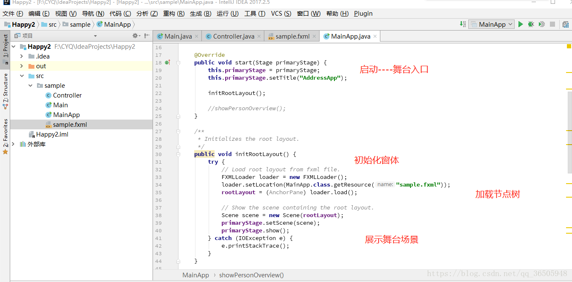The image size is (572, 282).
Task: Open Project Structure icon in toolbar
Action: pyautogui.click(x=566, y=25)
